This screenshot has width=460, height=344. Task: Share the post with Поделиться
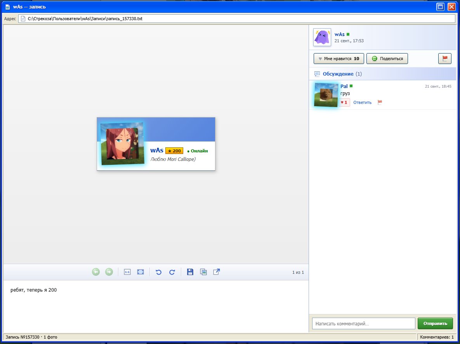[387, 59]
